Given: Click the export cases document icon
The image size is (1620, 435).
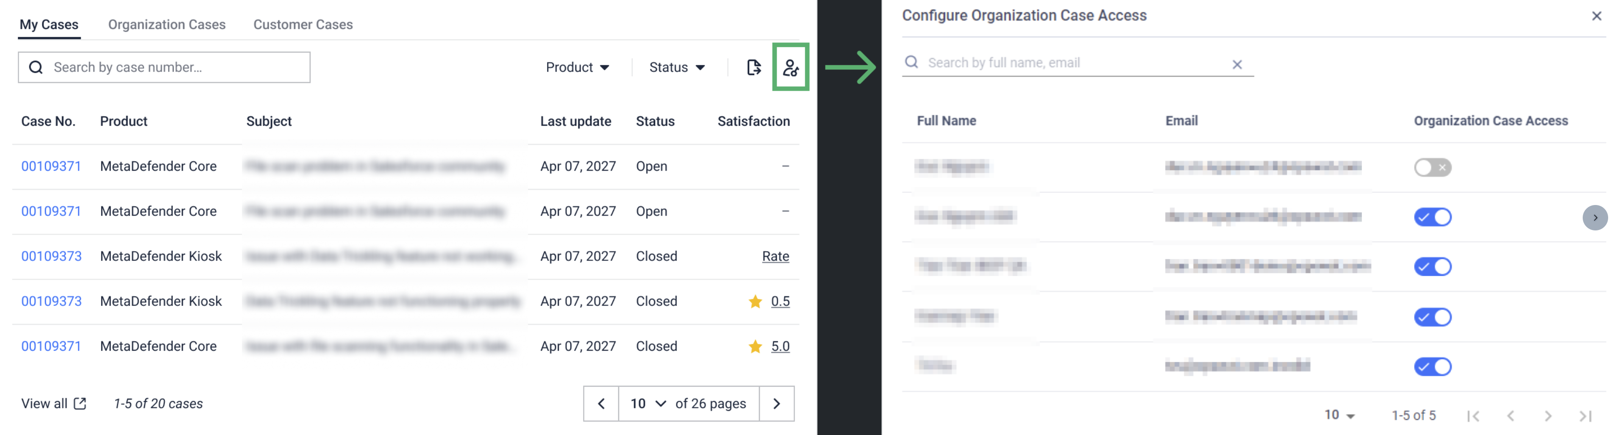Looking at the screenshot, I should point(753,67).
